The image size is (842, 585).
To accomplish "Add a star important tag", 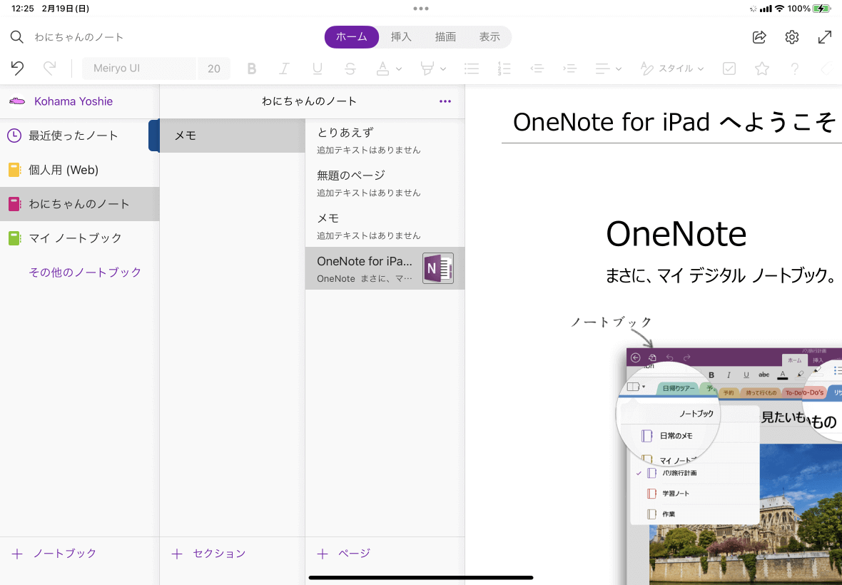I will point(762,68).
